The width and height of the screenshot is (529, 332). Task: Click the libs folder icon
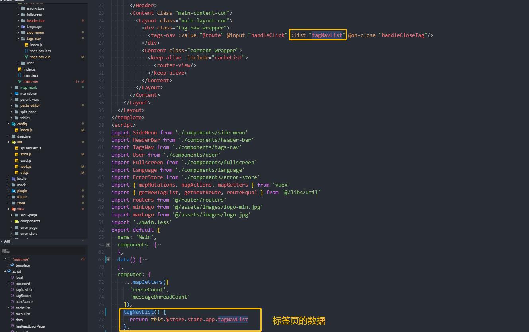click(x=13, y=142)
